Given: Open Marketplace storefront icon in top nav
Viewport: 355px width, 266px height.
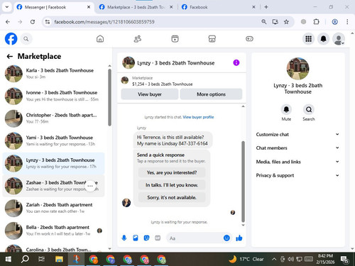Looking at the screenshot, I should pos(212,39).
